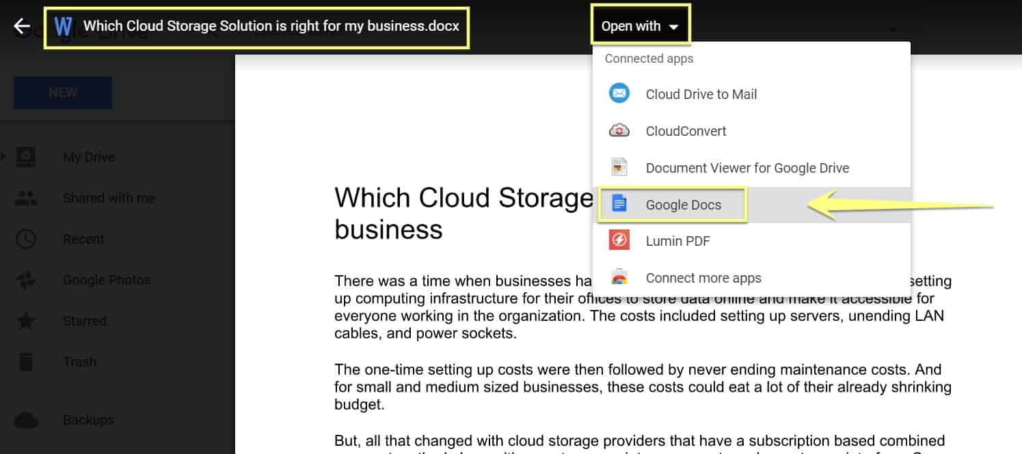The height and width of the screenshot is (454, 1022).
Task: Expand the My Drive folder tree
Action: click(x=3, y=157)
